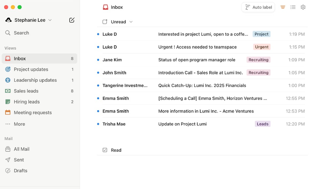Image resolution: width=321 pixels, height=189 pixels.
Task: Open inbox settings via the gear
Action: pos(303,7)
